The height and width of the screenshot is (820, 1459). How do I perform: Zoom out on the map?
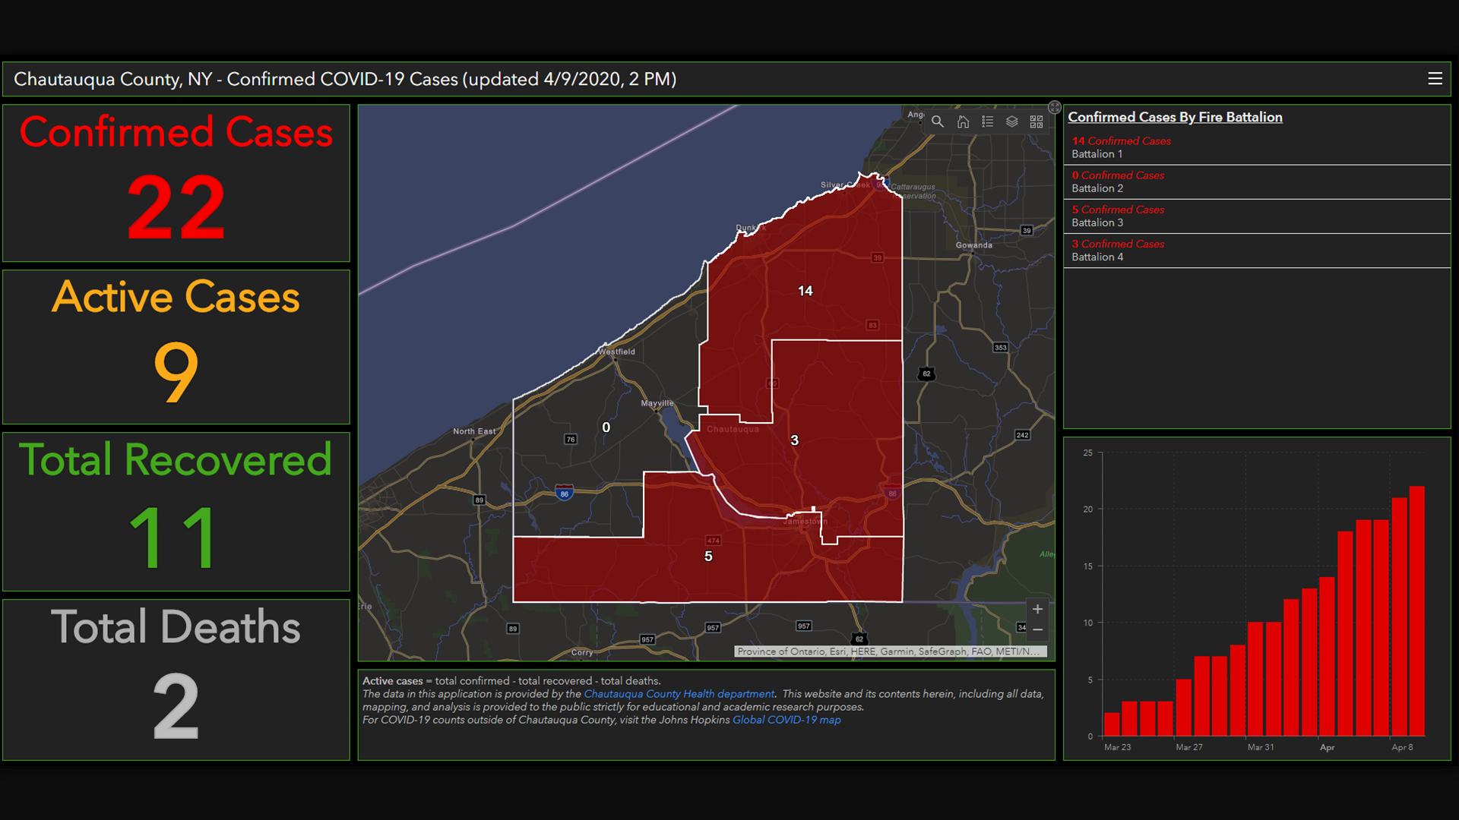1037,630
